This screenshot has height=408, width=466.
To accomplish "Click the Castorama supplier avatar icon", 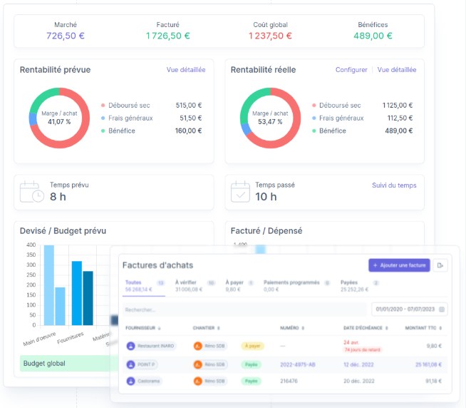I will pyautogui.click(x=130, y=381).
